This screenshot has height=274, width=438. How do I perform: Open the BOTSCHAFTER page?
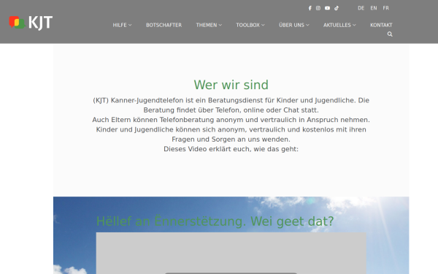point(164,25)
